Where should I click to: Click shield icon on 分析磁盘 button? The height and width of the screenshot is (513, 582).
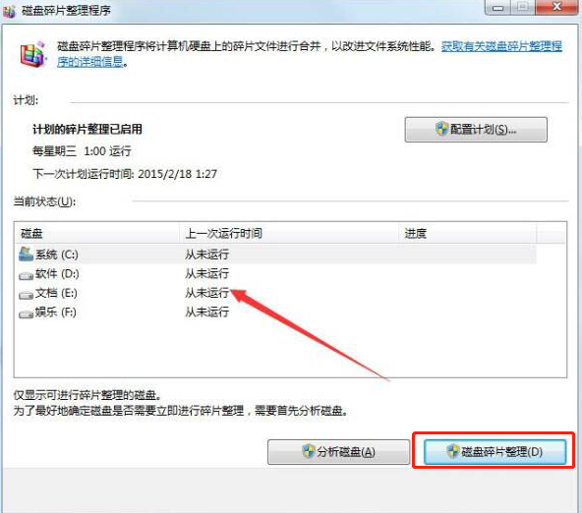click(309, 451)
